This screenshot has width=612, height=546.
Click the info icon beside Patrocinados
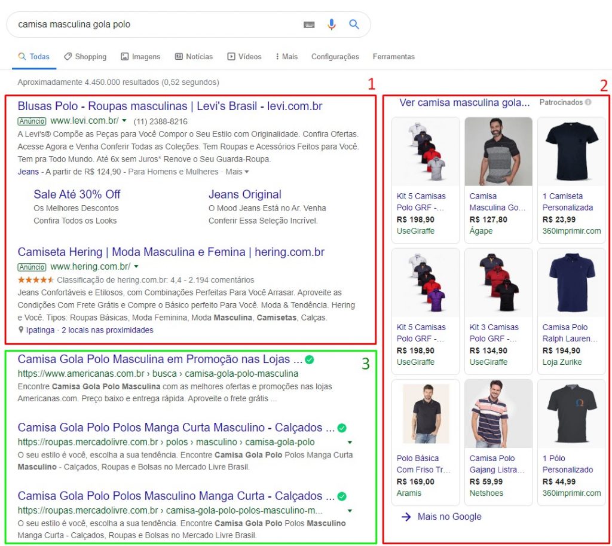point(588,102)
